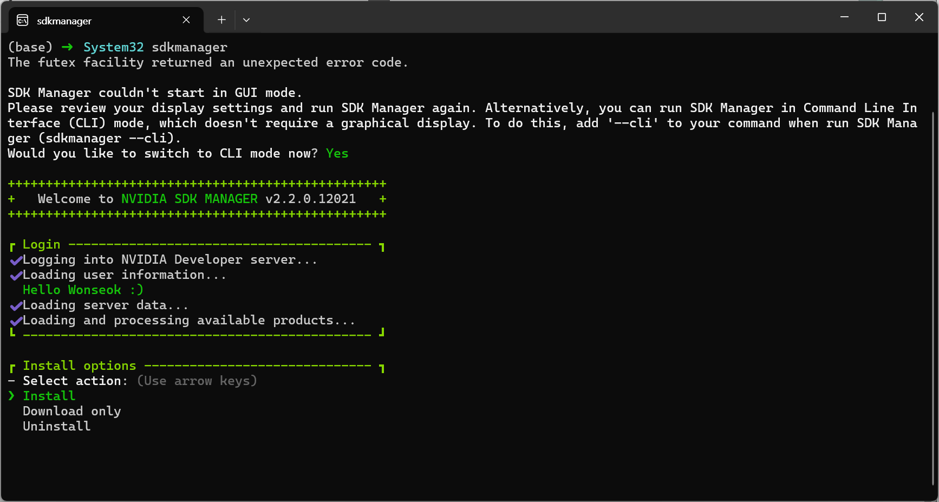939x502 pixels.
Task: Click the terminal vertical scrollbar
Action: tap(933, 298)
